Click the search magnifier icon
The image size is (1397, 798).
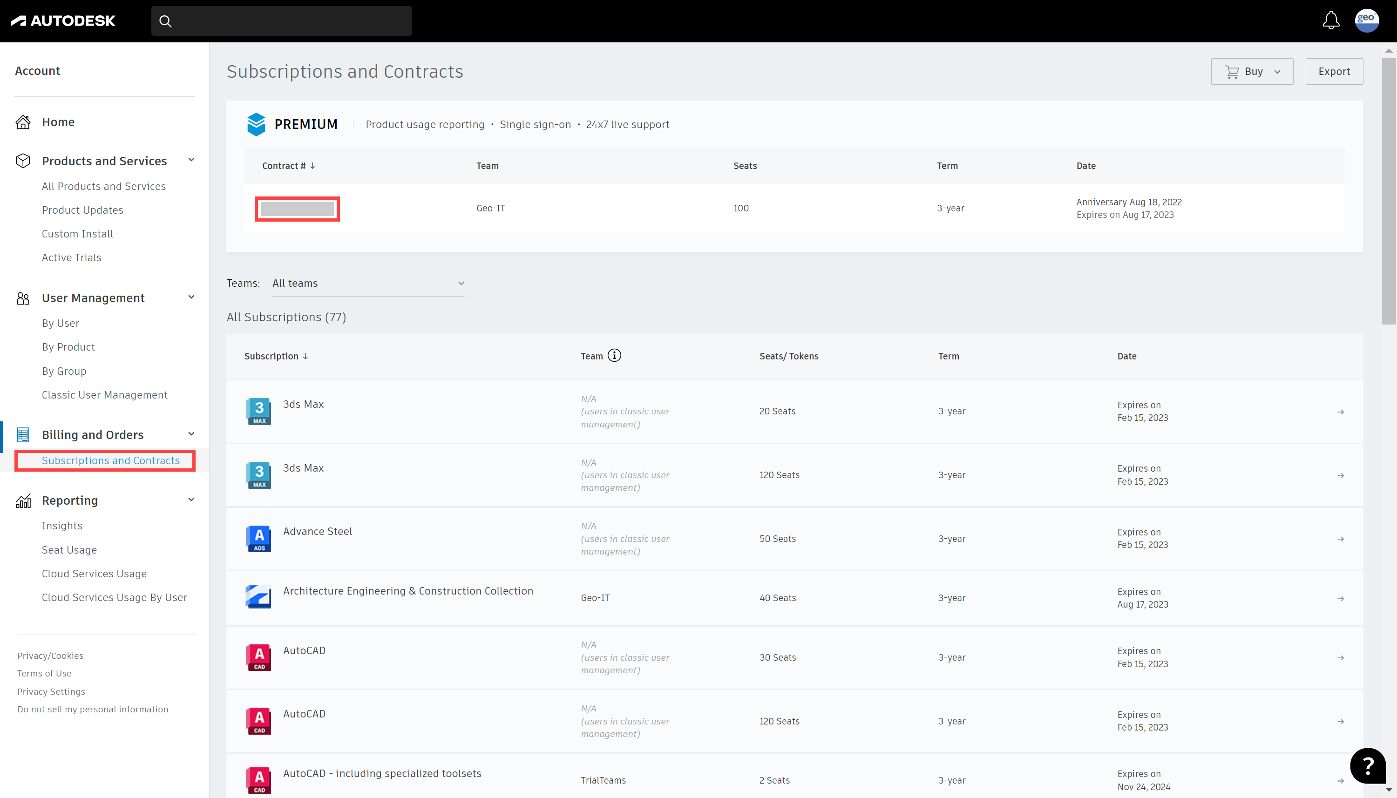point(165,21)
